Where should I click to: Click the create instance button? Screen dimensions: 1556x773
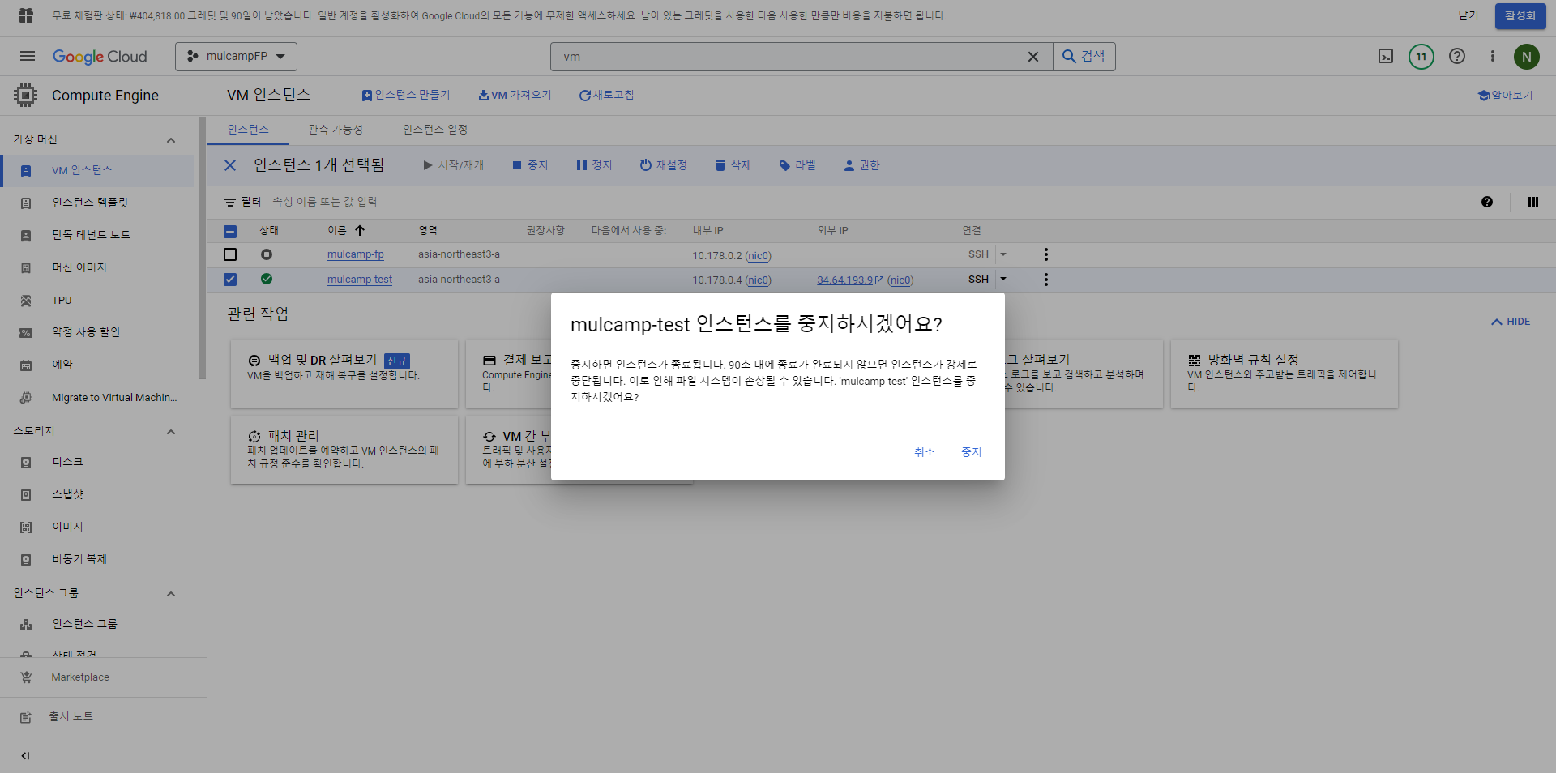[x=406, y=95]
